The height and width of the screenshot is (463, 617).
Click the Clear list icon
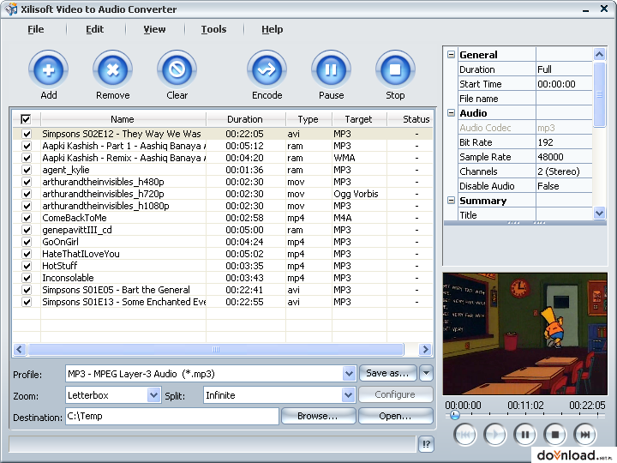pyautogui.click(x=177, y=69)
